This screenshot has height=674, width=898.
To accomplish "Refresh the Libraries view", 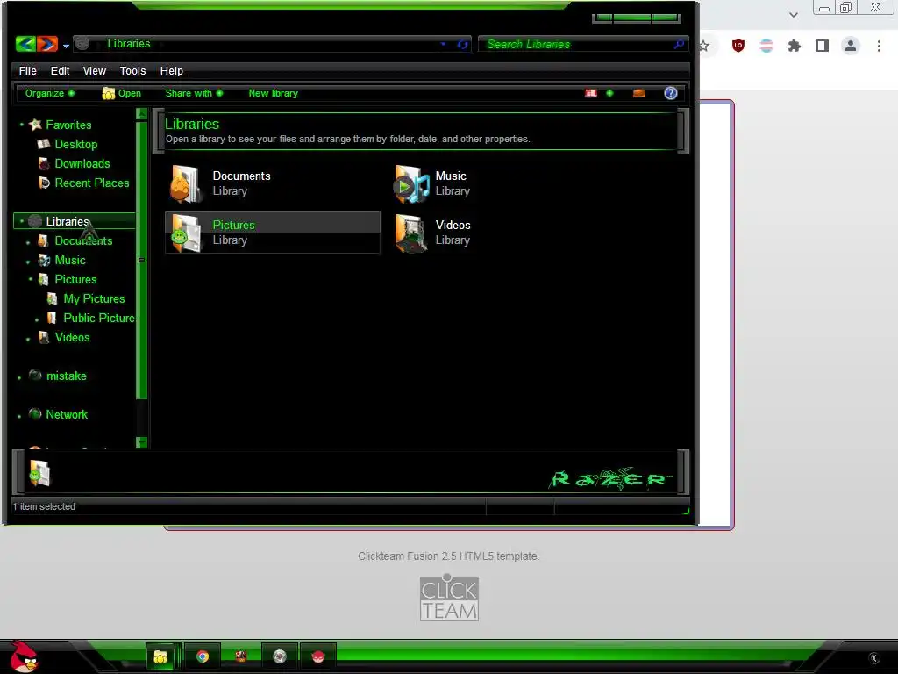I will [x=463, y=44].
